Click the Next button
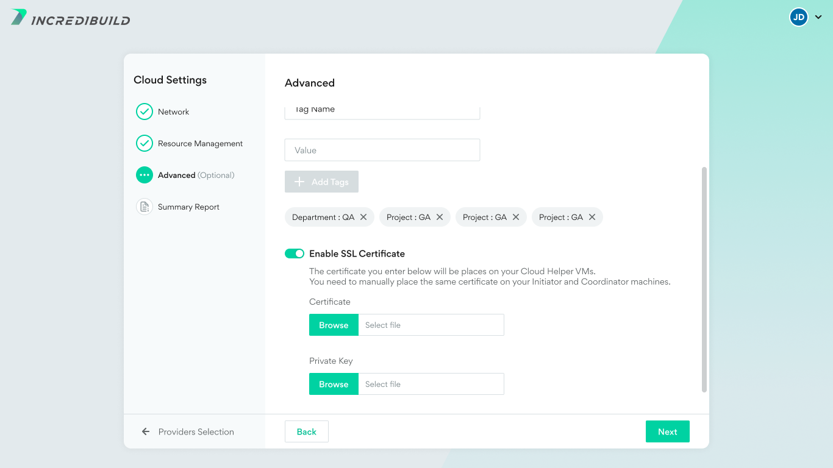The image size is (833, 468). pyautogui.click(x=668, y=431)
